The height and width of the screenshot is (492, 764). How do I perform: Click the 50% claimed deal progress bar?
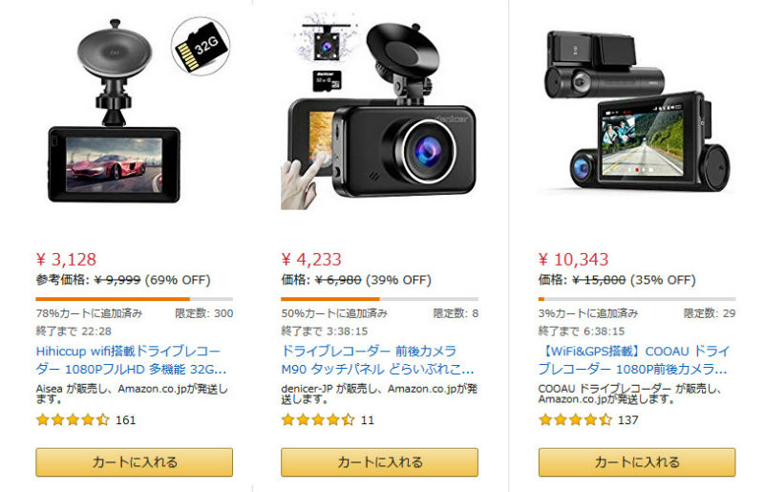pyautogui.click(x=379, y=299)
